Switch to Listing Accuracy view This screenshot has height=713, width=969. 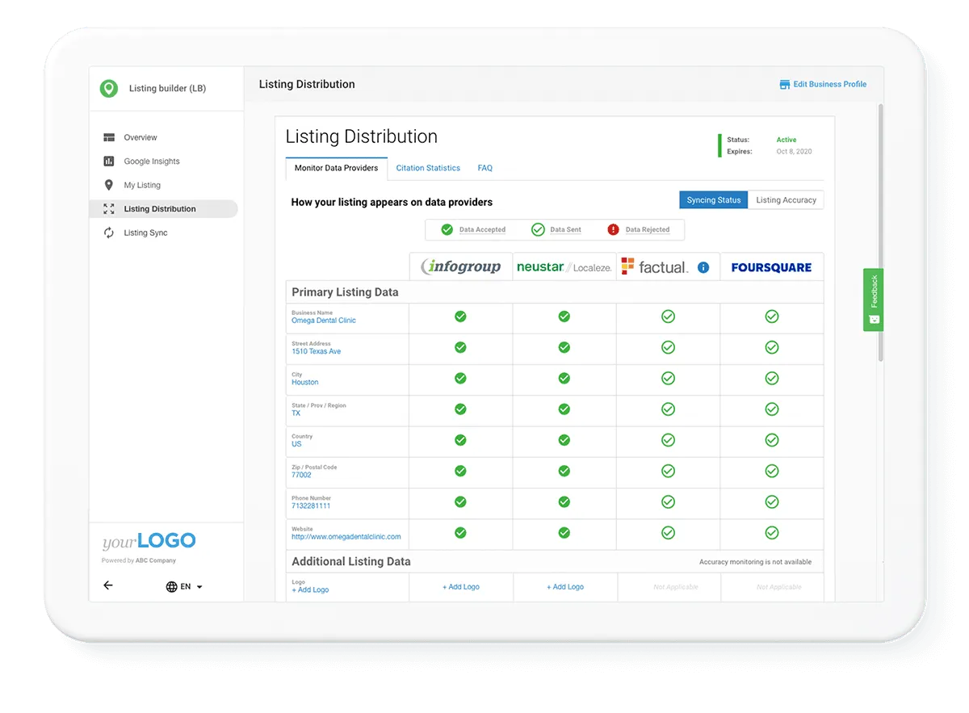tap(786, 199)
